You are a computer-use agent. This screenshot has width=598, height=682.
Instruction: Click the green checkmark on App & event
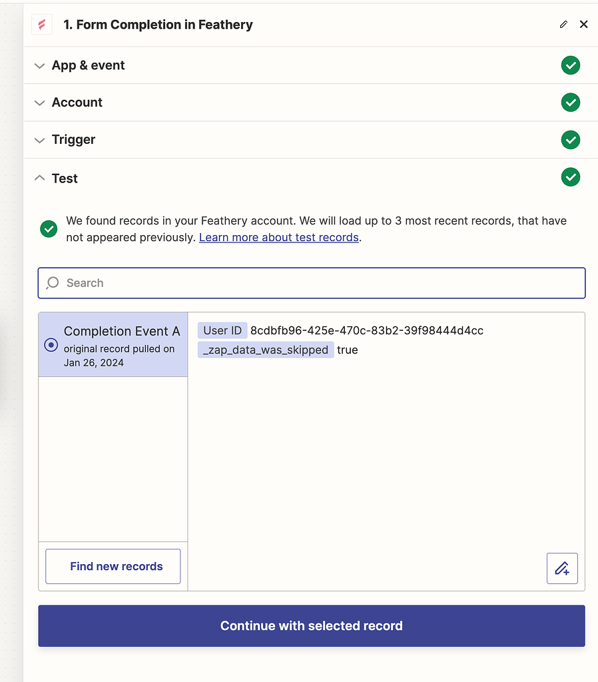tap(571, 65)
